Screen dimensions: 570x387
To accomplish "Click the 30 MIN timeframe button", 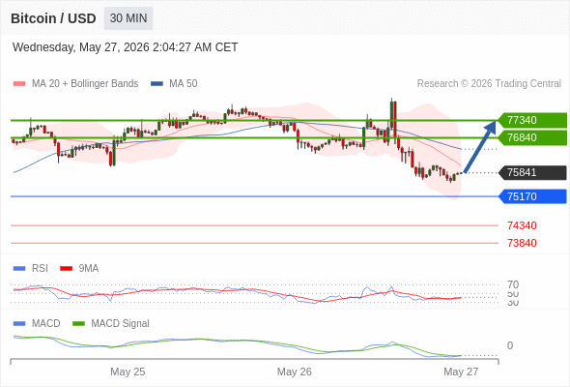I will point(128,18).
